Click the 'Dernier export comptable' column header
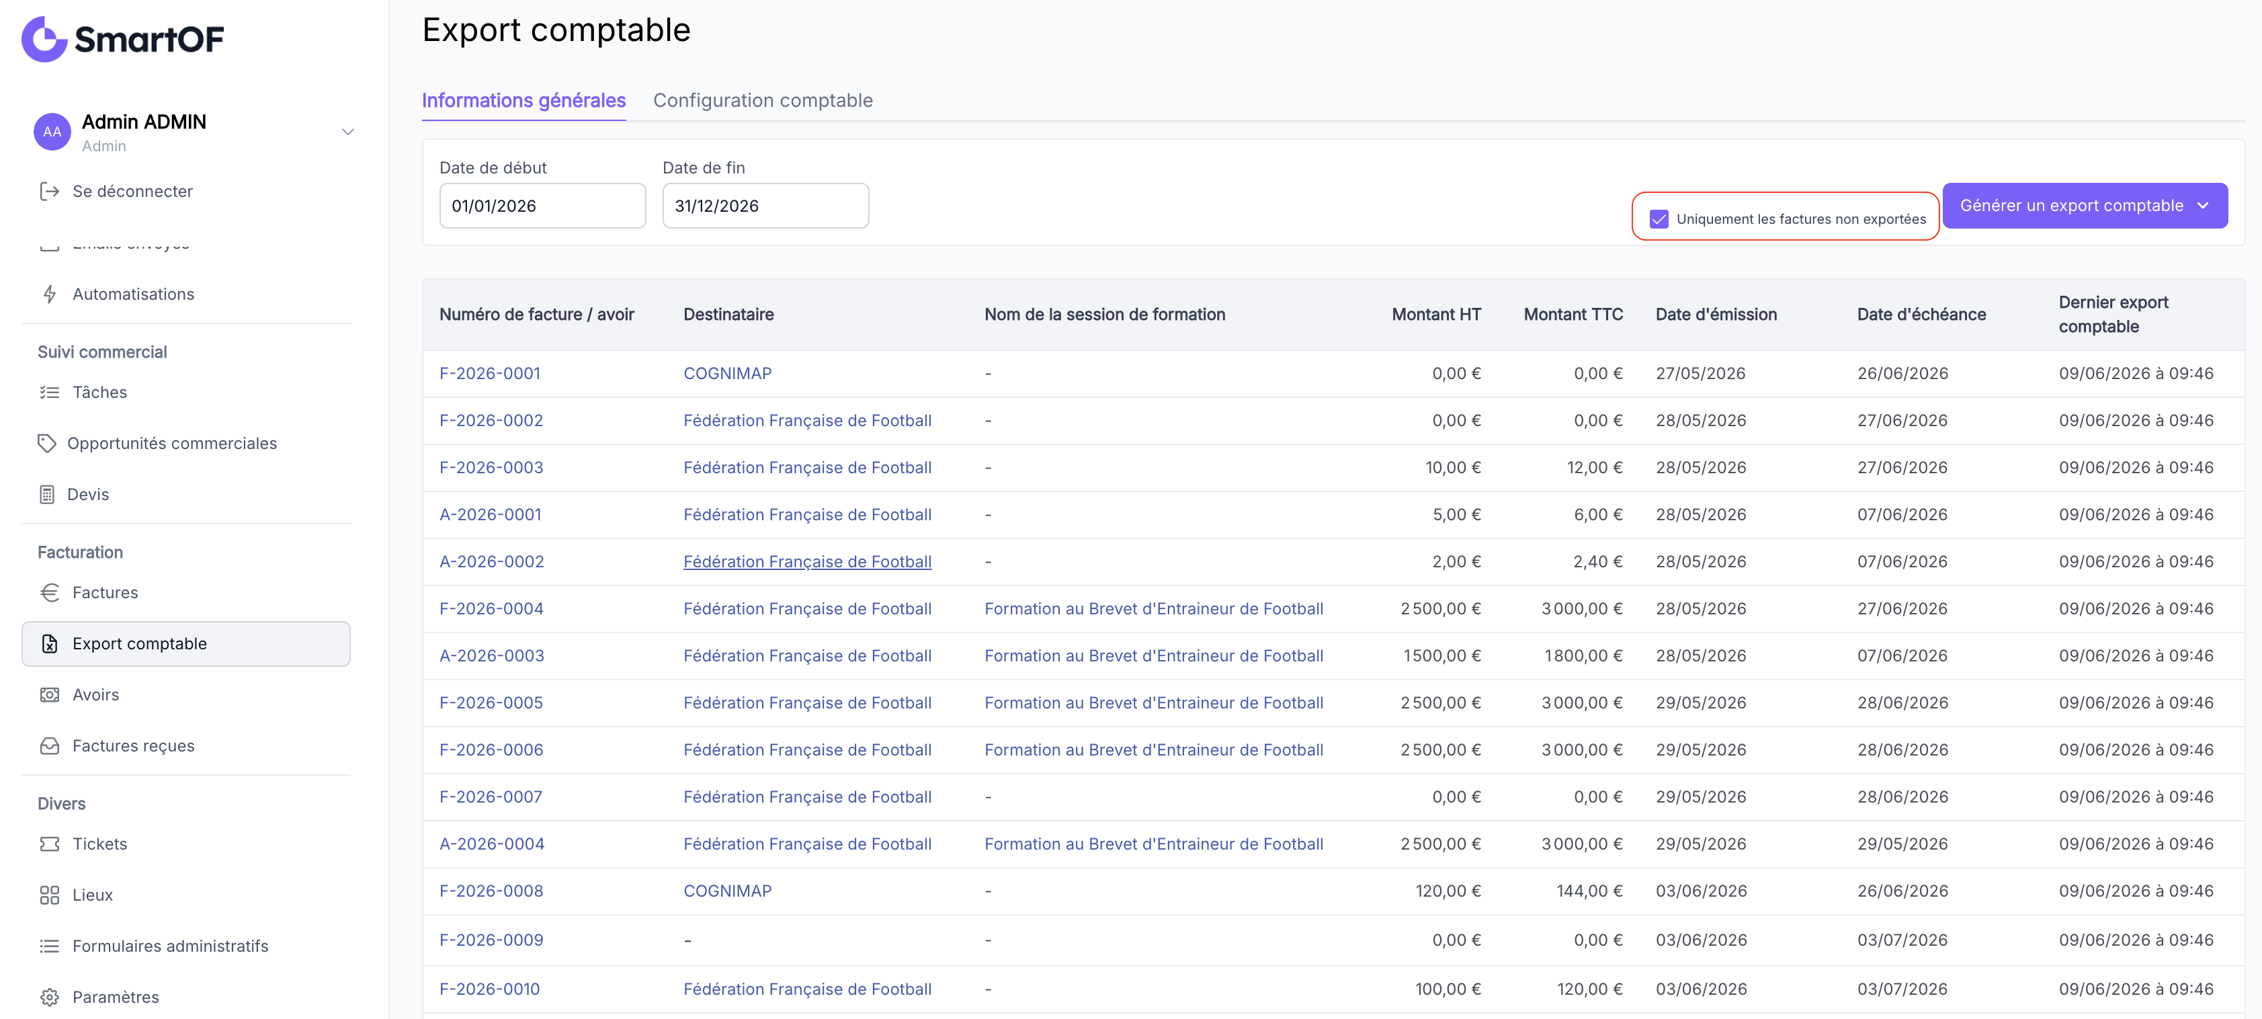The image size is (2262, 1019). (x=2113, y=315)
